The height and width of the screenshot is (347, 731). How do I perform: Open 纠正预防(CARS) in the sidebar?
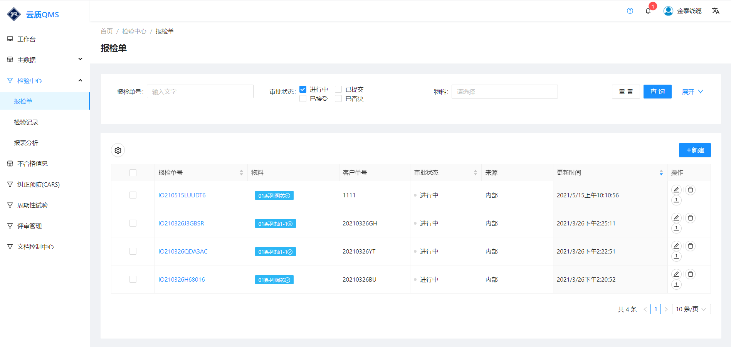(x=45, y=184)
